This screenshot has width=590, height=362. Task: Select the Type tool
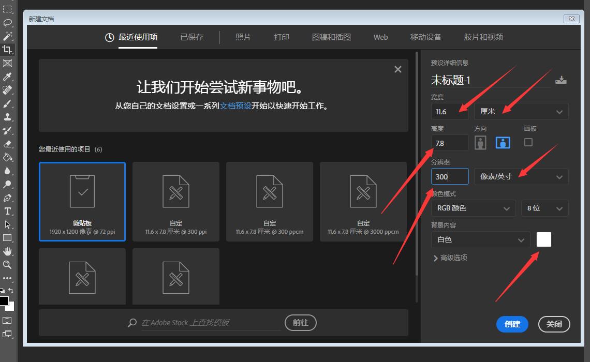point(7,209)
